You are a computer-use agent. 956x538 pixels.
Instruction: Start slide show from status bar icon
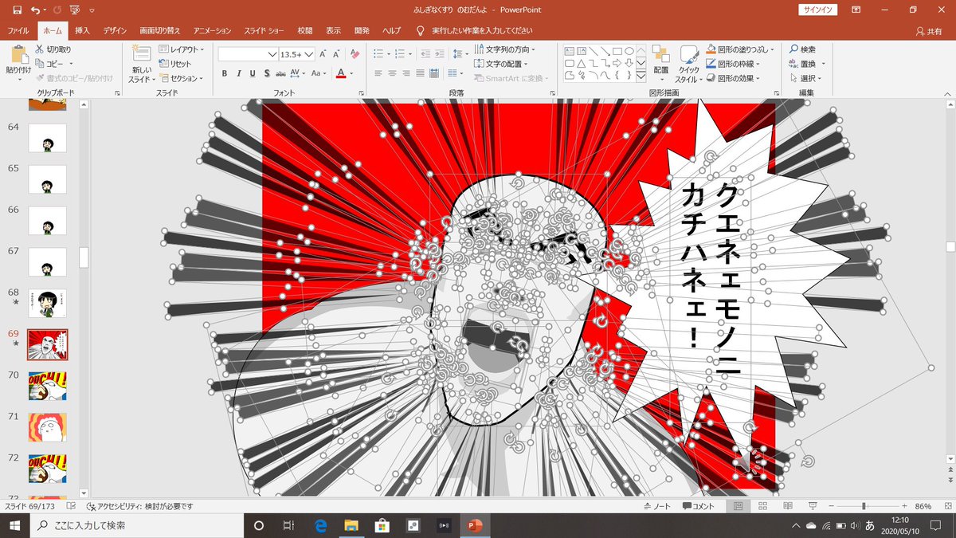tap(813, 505)
